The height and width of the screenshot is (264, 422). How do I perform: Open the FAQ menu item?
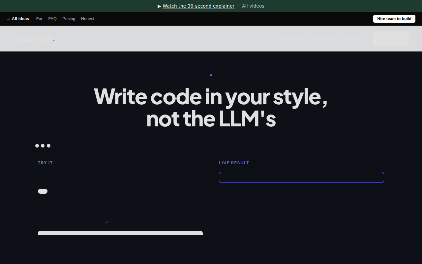(52, 19)
